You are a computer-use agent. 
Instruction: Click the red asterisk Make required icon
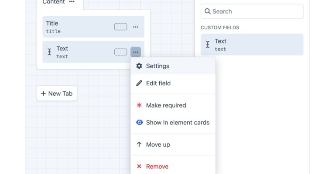tap(139, 105)
